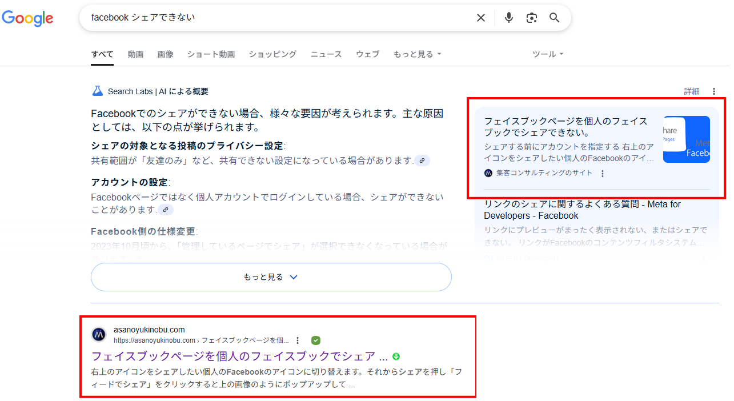The width and height of the screenshot is (734, 401).
Task: Click link icon after account setting paragraph
Action: pos(166,210)
